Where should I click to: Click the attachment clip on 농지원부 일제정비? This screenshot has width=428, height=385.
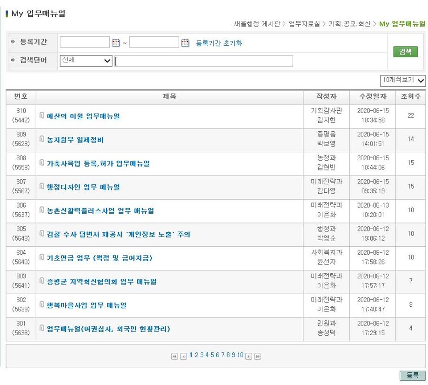tap(42, 139)
